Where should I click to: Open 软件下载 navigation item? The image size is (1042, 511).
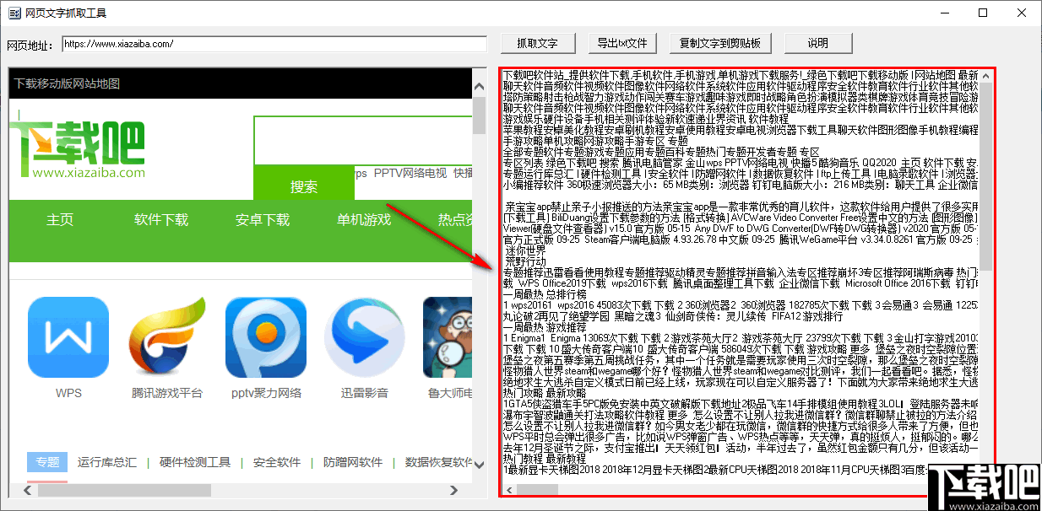[161, 220]
